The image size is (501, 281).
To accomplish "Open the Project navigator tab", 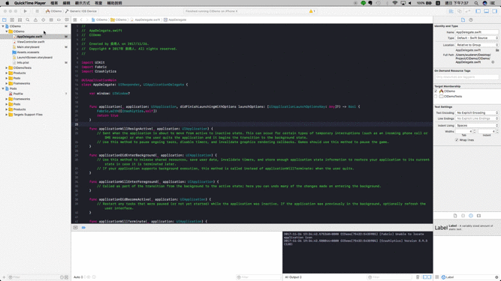I will point(5,19).
